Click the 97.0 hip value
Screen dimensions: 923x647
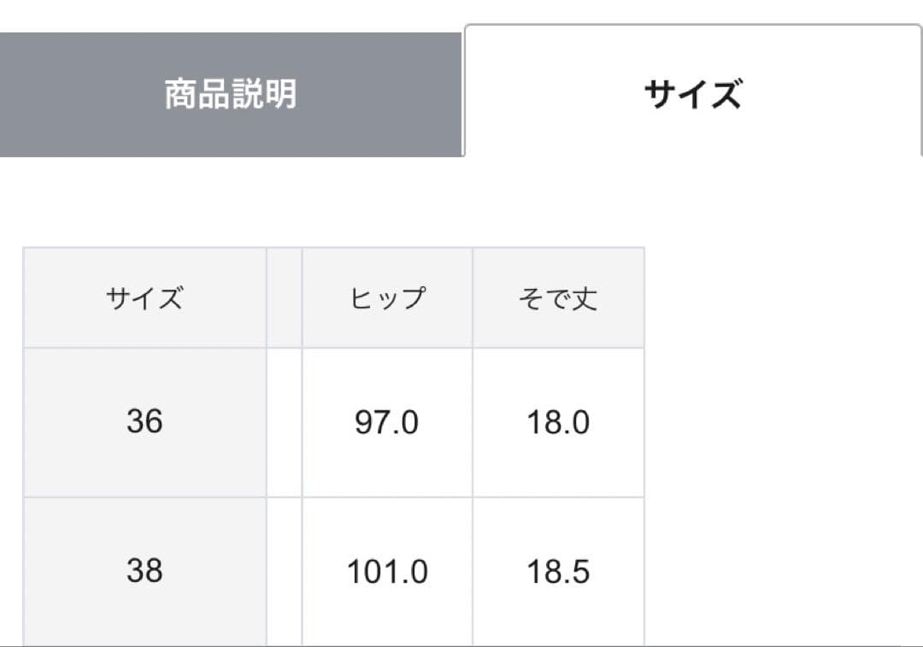(x=387, y=422)
